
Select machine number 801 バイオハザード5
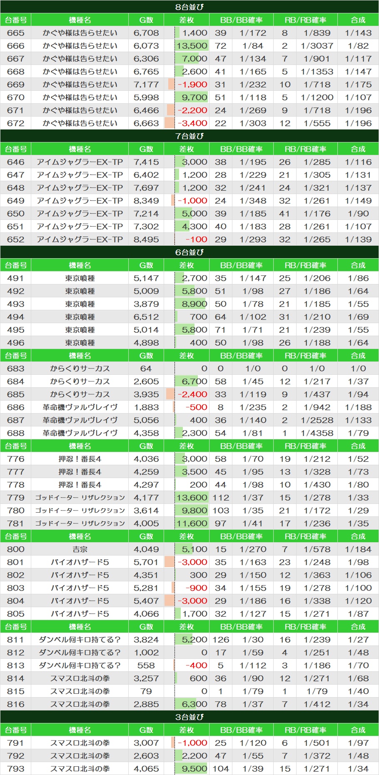pyautogui.click(x=16, y=562)
